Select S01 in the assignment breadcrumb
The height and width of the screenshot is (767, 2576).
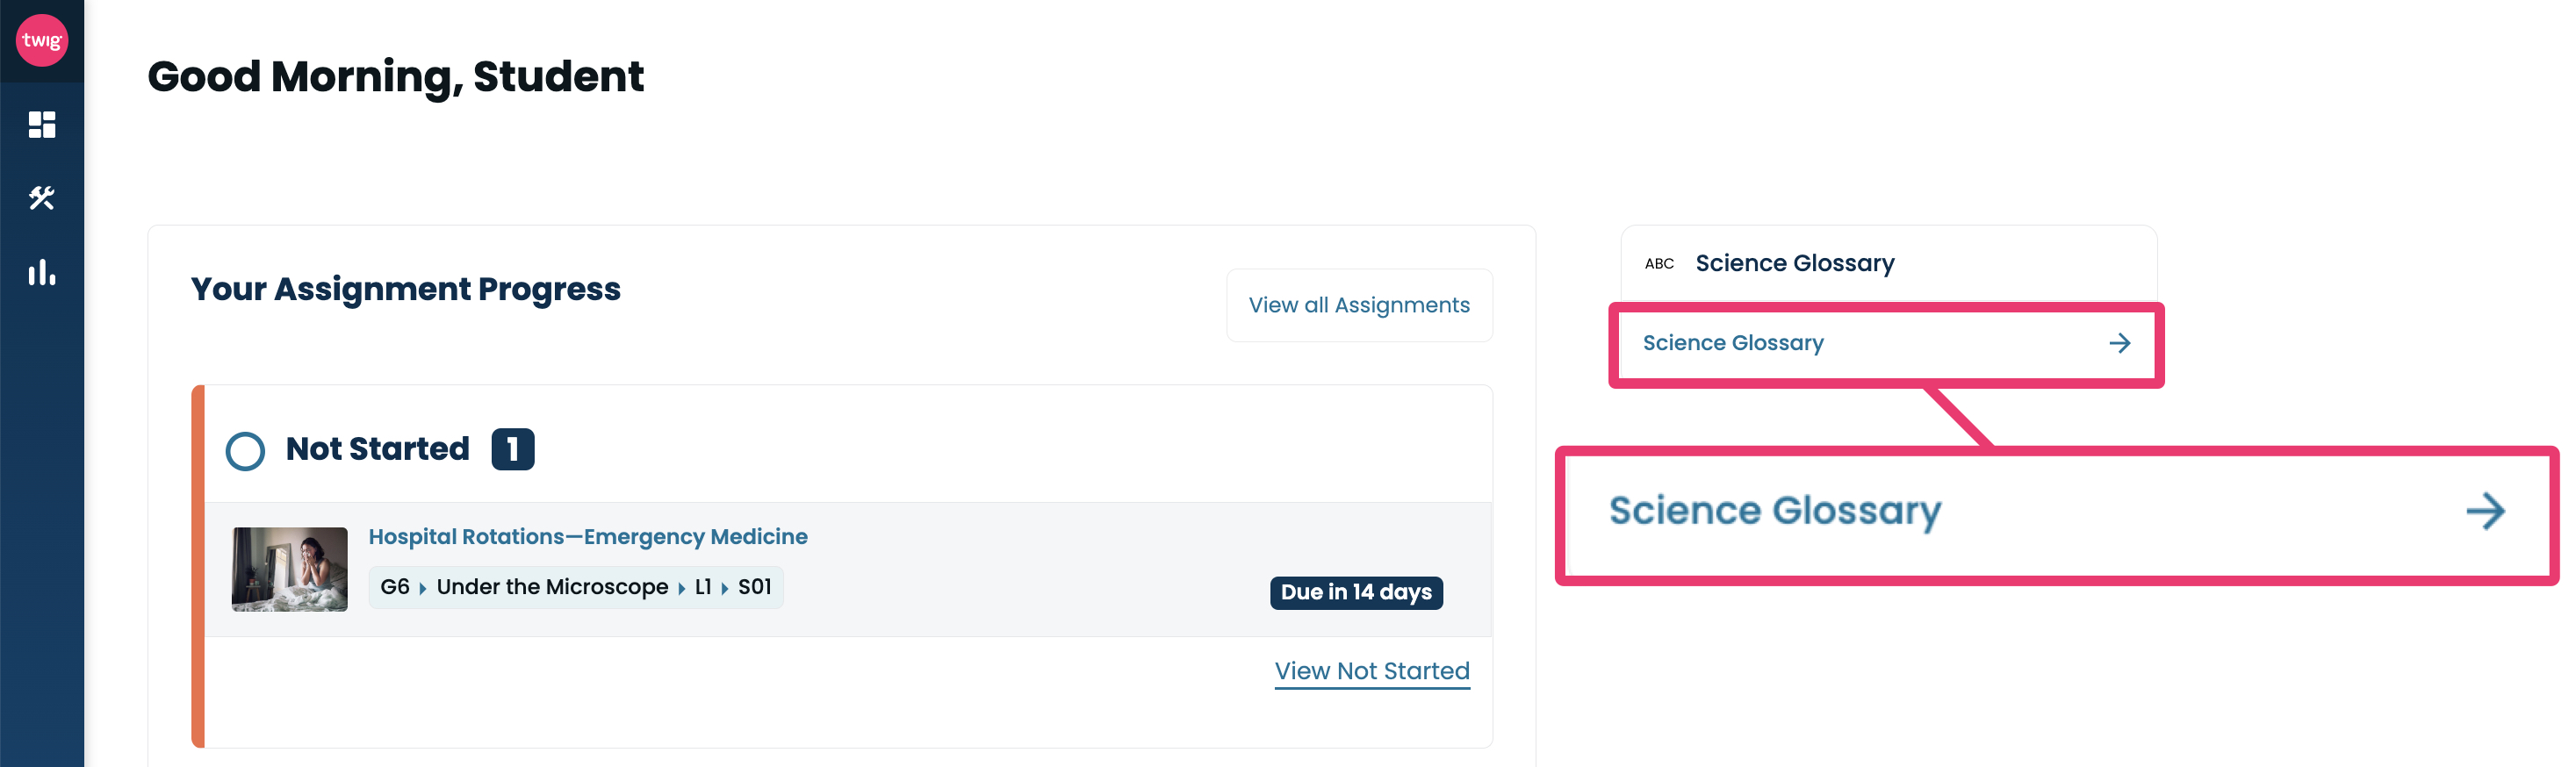[x=754, y=587]
